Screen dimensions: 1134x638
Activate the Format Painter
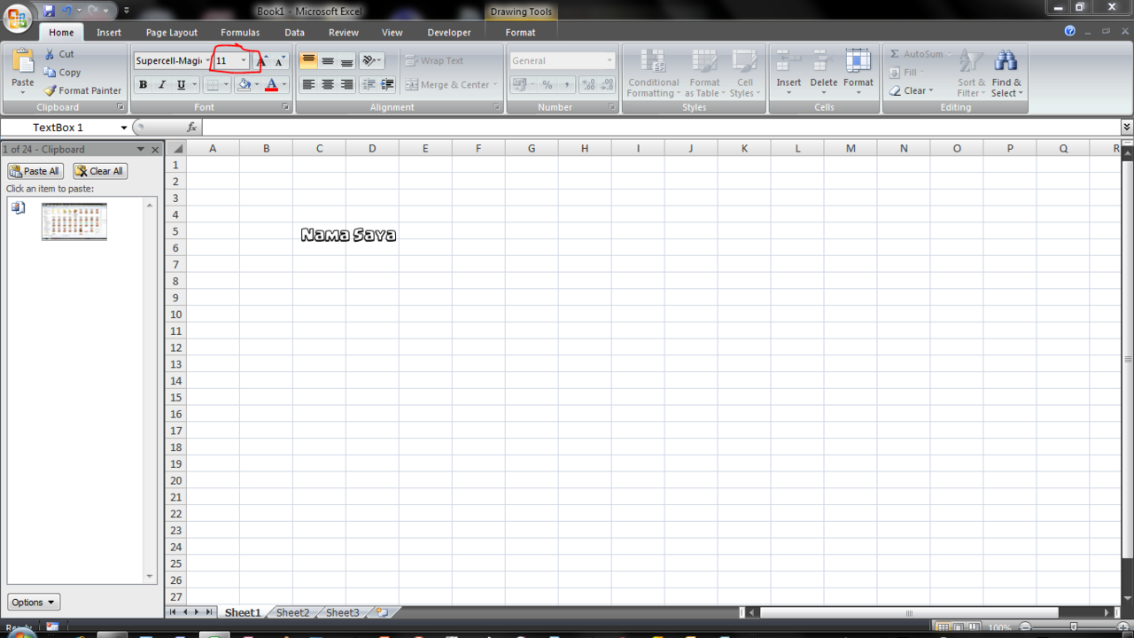(82, 90)
